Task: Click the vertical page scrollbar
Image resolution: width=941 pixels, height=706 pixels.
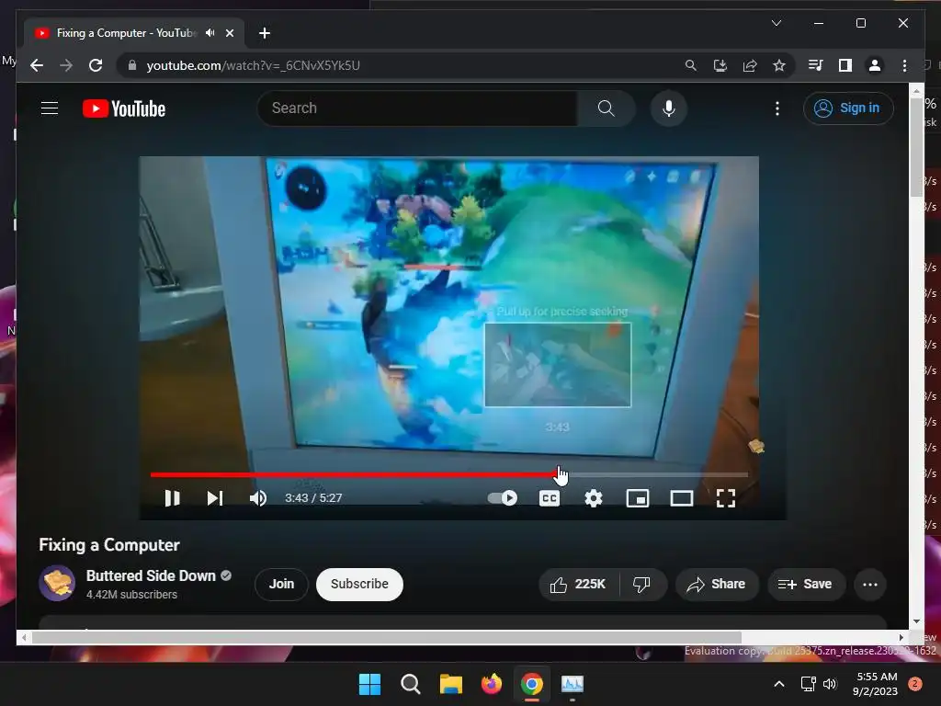Action: click(x=916, y=147)
